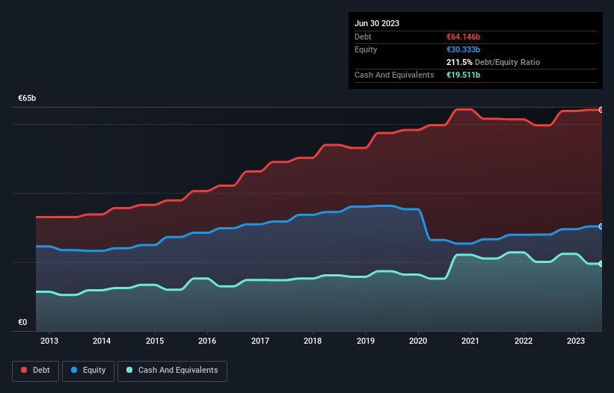Click the teal Cash And Equivalents legend dot

pos(129,370)
